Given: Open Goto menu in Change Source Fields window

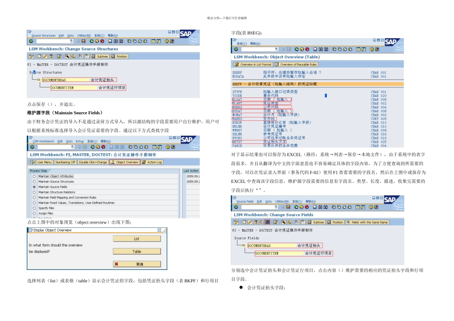Looking at the screenshot, I should 269,202.
